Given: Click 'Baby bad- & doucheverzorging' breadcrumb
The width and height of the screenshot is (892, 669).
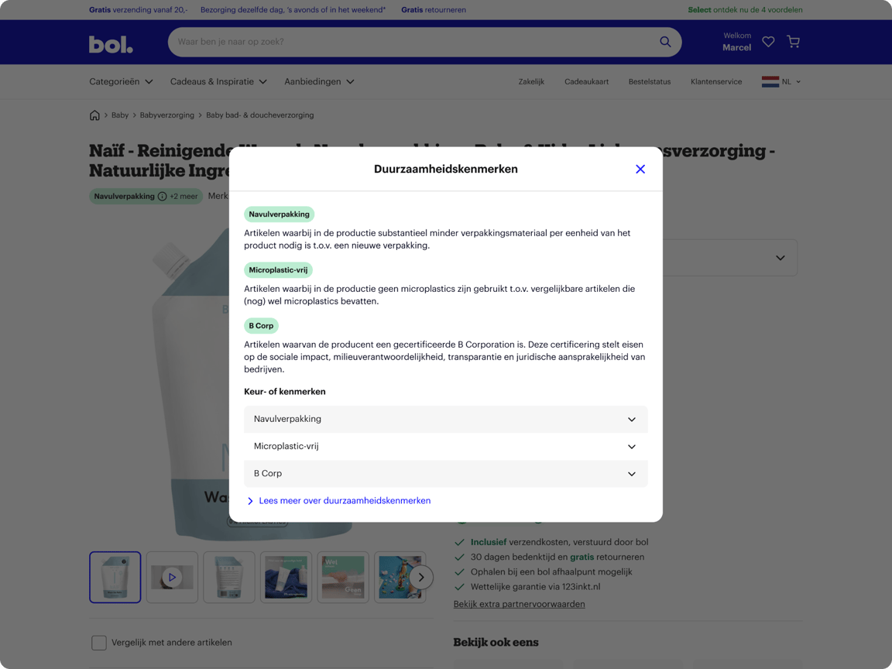Looking at the screenshot, I should pyautogui.click(x=260, y=115).
